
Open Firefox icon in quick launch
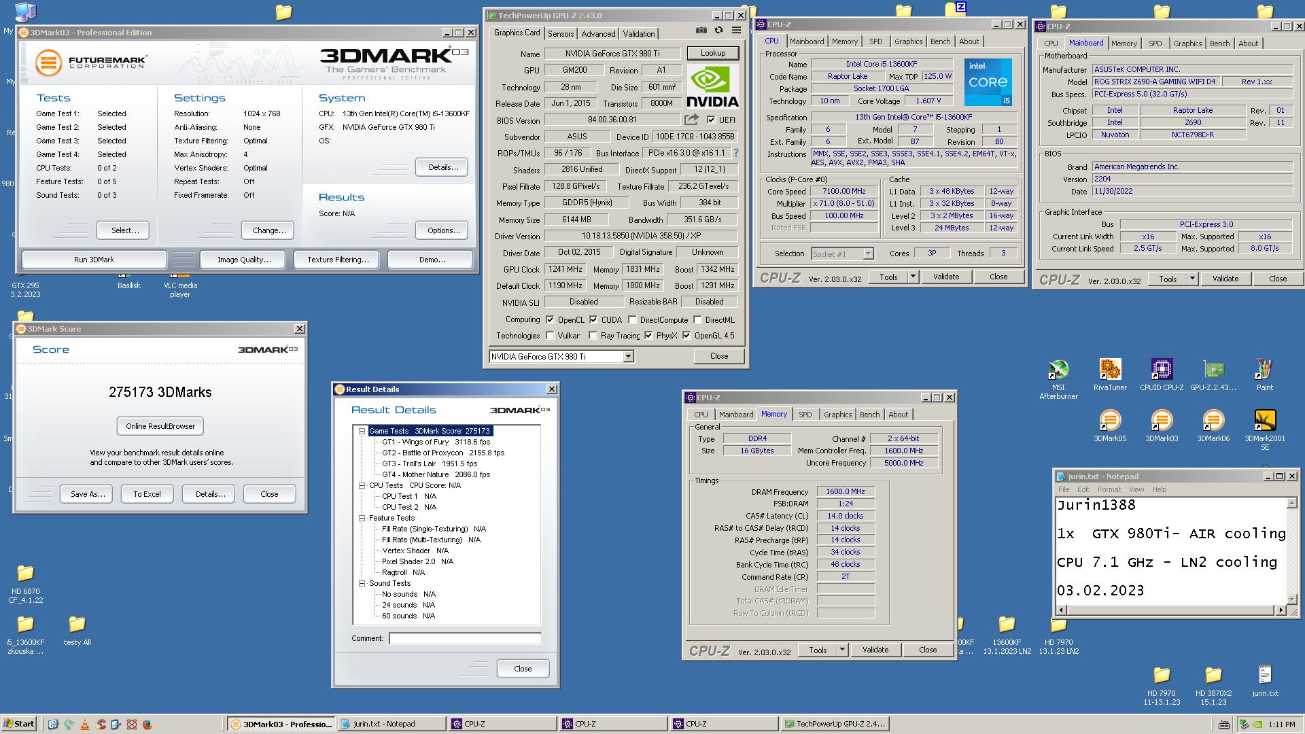[147, 724]
